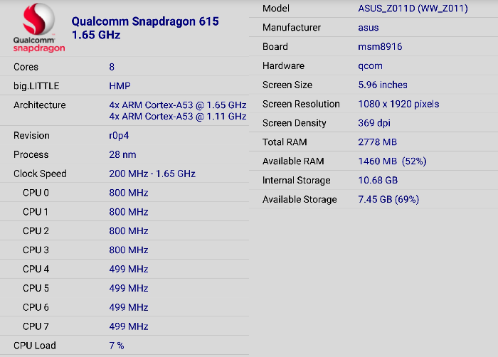This screenshot has height=357, width=498.
Task: Select the Revision value r0p4
Action: pyautogui.click(x=119, y=136)
